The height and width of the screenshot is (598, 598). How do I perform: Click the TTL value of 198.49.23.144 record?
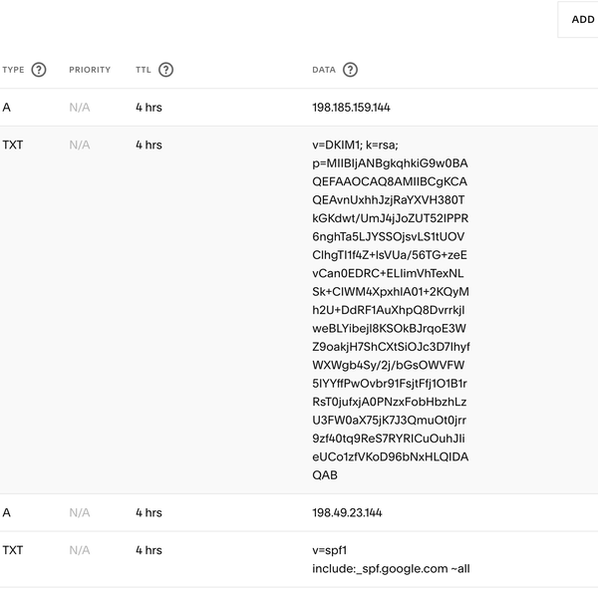pos(149,512)
